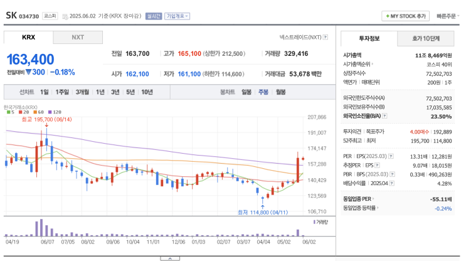
Task: Click the stock code 034730
Action: 29,16
